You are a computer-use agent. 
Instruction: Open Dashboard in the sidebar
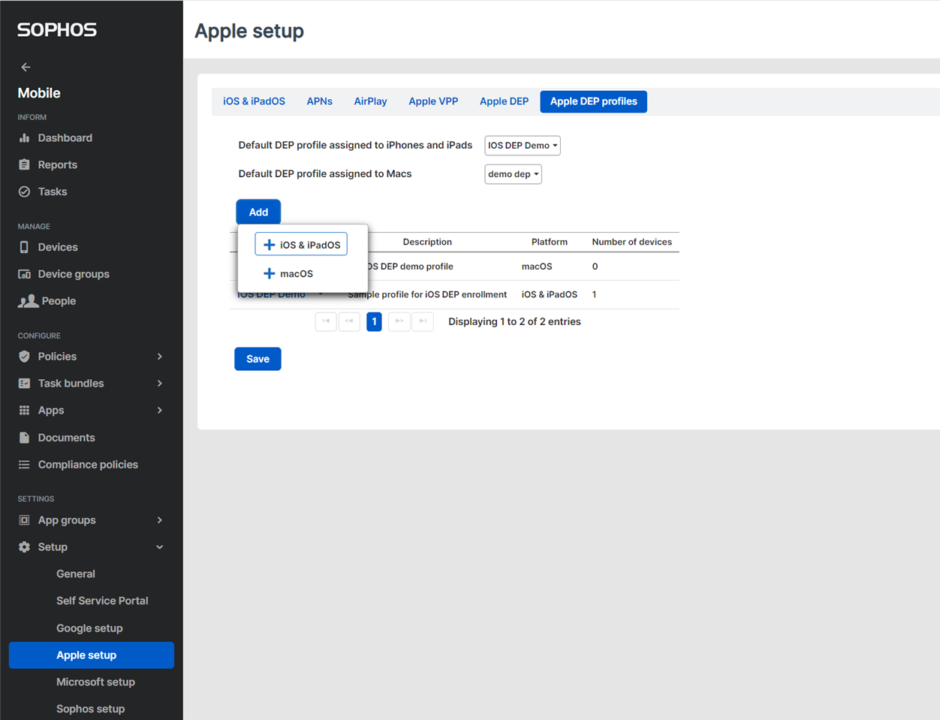pos(65,138)
